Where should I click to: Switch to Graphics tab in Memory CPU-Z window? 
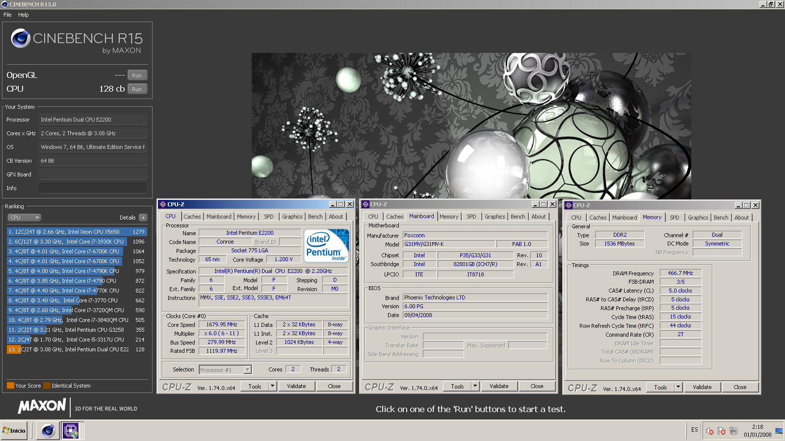tap(698, 218)
